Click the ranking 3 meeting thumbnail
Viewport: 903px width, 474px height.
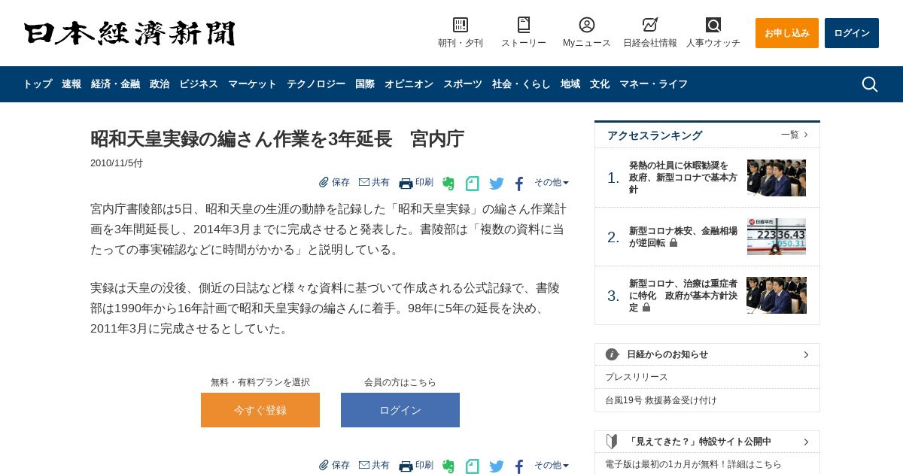tap(777, 295)
